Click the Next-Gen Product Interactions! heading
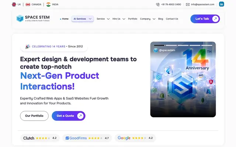 (60, 81)
